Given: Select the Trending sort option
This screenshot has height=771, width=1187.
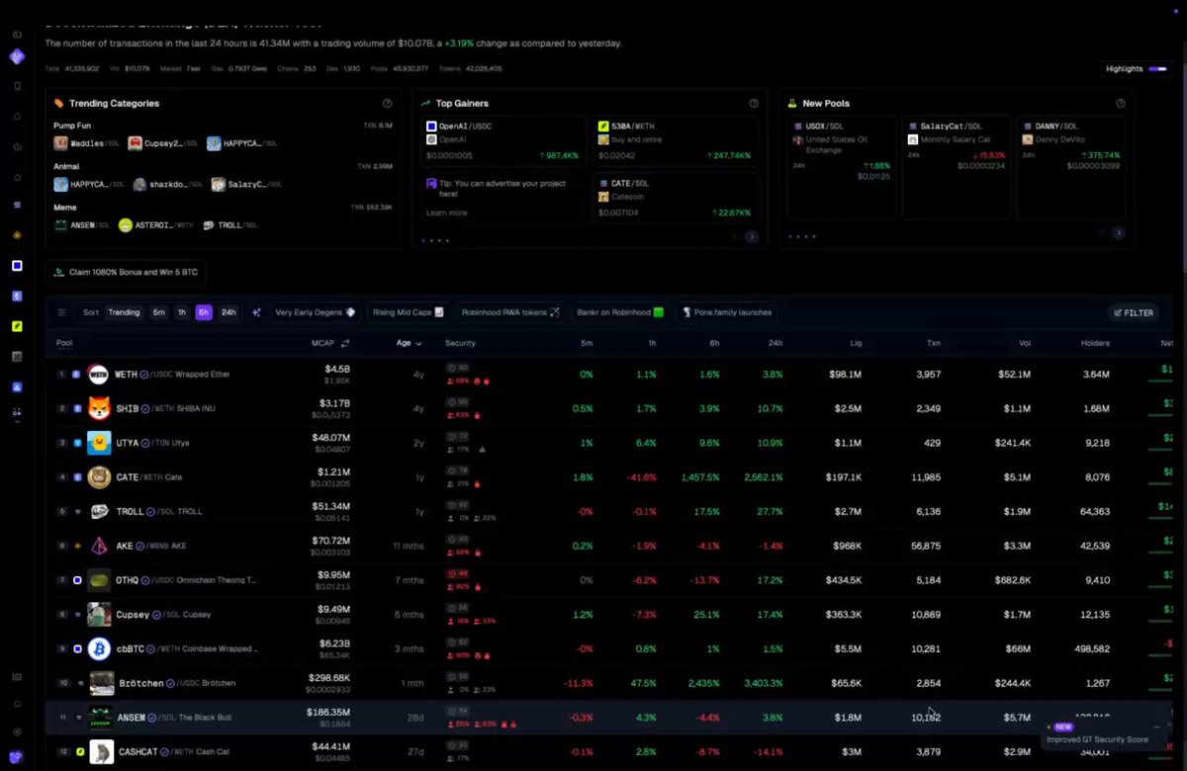Looking at the screenshot, I should point(124,312).
